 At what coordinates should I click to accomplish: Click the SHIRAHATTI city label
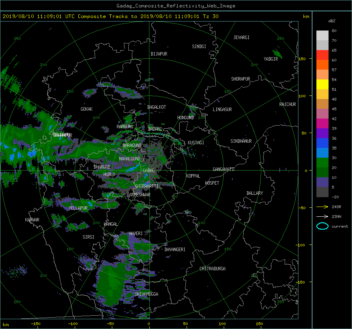point(146,186)
